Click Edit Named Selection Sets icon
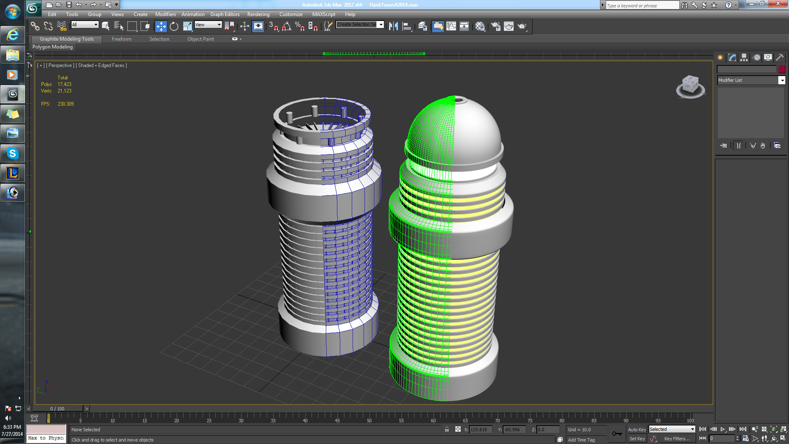This screenshot has height=444, width=789. (x=328, y=26)
